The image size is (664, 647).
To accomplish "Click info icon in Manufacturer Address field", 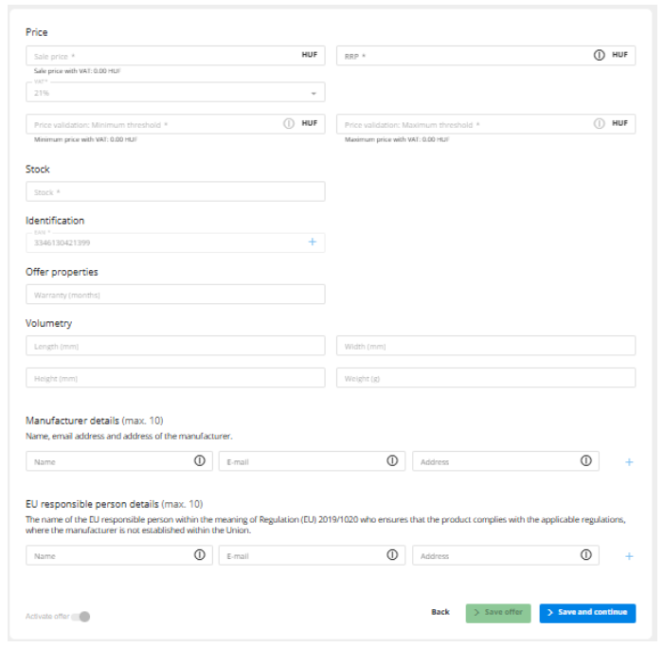I will point(585,461).
